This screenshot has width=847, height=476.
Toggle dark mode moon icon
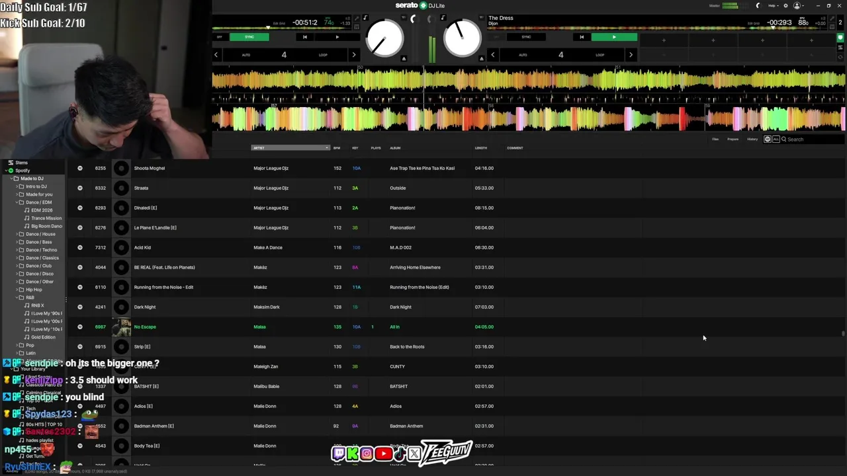tap(758, 6)
